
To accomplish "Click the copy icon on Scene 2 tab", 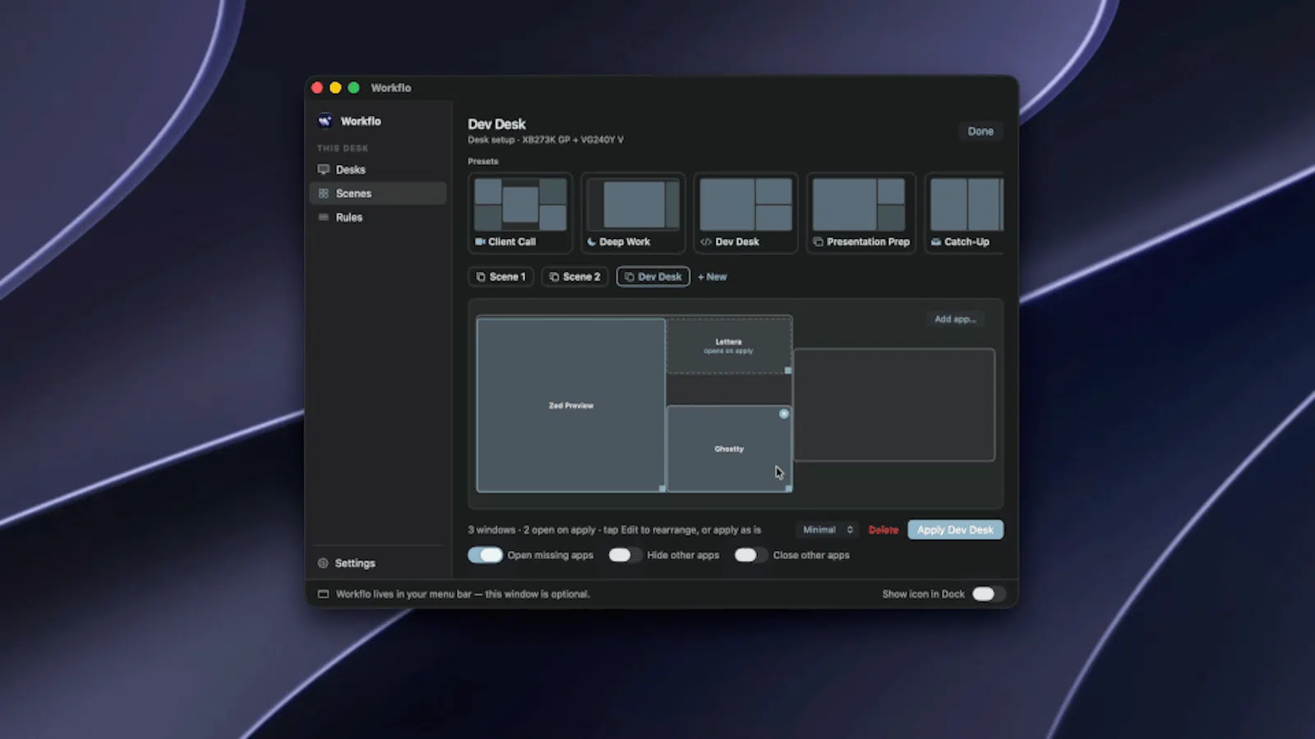I will pos(554,277).
